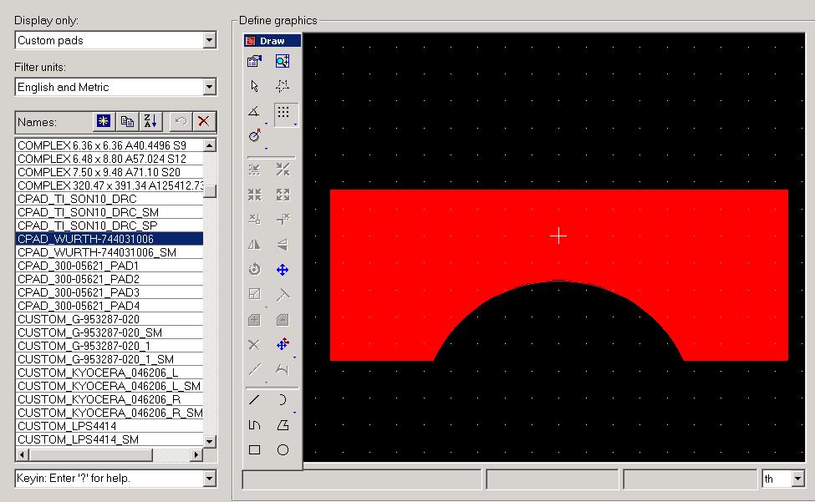Click the Fit/zoom view magnifier icon
This screenshot has height=502, width=815.
[x=283, y=61]
